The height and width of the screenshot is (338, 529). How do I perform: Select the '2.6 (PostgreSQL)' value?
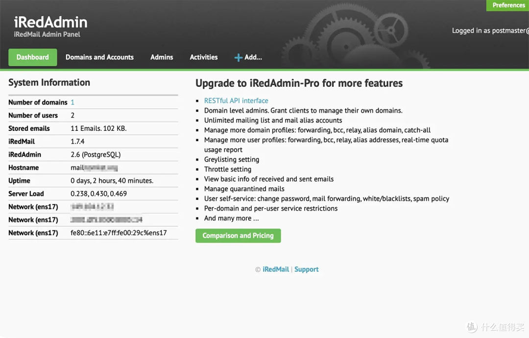point(96,154)
